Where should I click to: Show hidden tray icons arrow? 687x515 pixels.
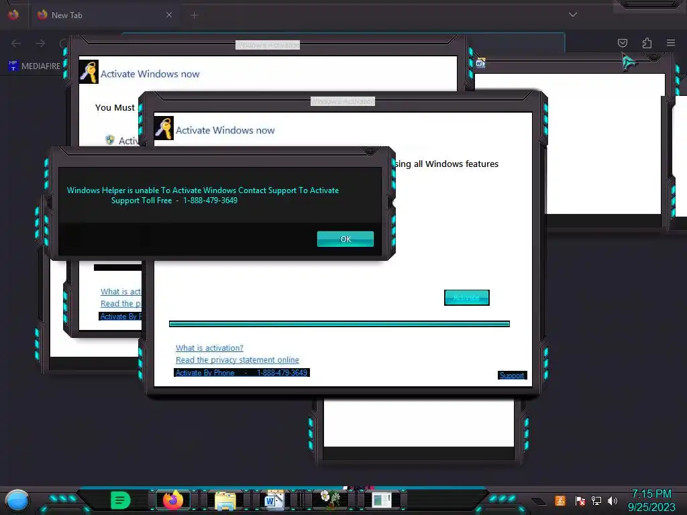pyautogui.click(x=539, y=502)
